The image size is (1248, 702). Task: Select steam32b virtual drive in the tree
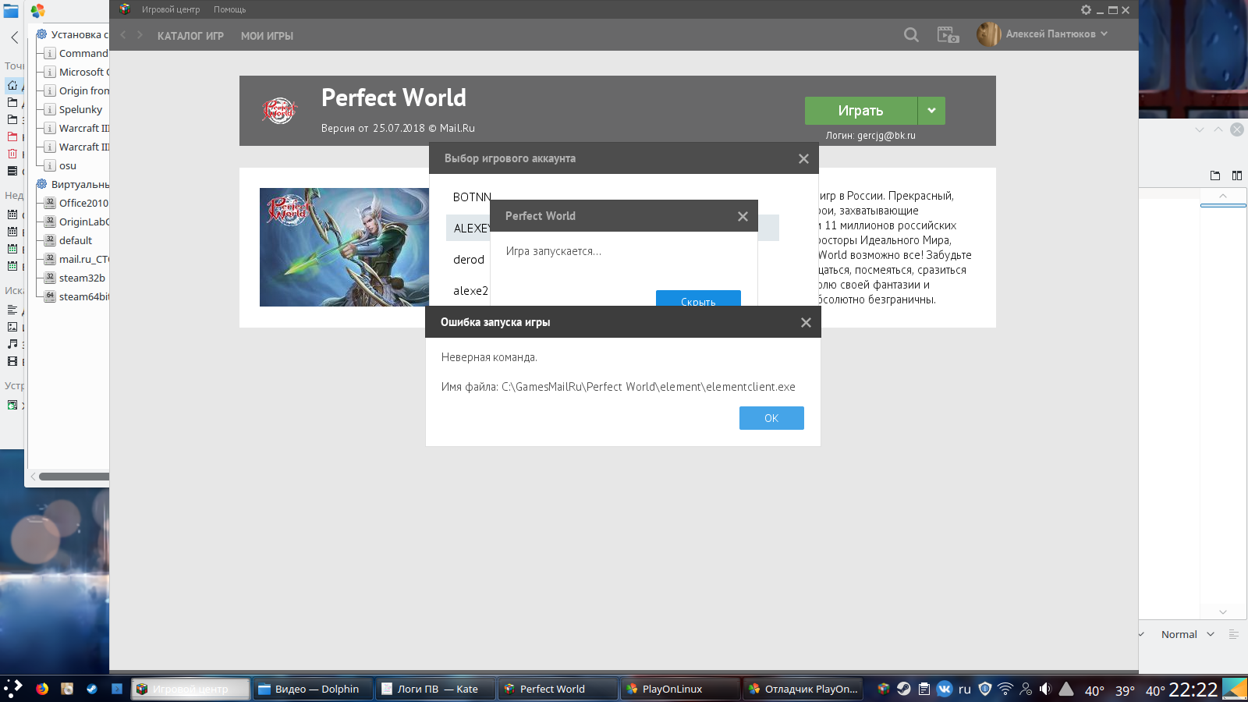pos(82,278)
